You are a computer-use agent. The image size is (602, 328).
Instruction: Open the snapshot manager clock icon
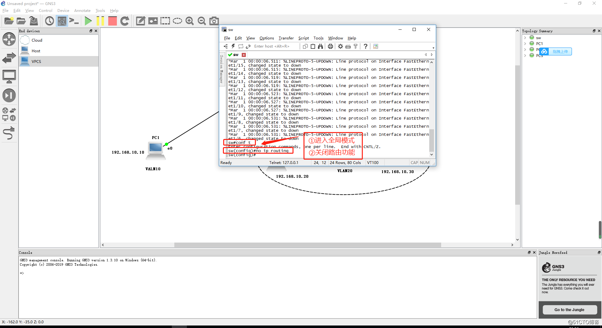click(50, 21)
